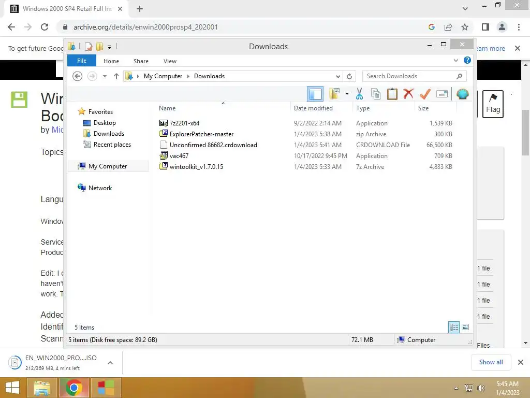Open the Customize Quick Access Toolbar dropdown
The width and height of the screenshot is (530, 398).
(110, 47)
